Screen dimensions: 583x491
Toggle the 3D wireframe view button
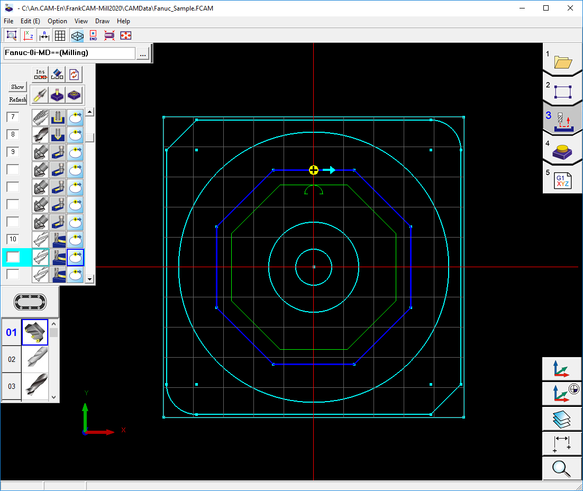pyautogui.click(x=77, y=35)
